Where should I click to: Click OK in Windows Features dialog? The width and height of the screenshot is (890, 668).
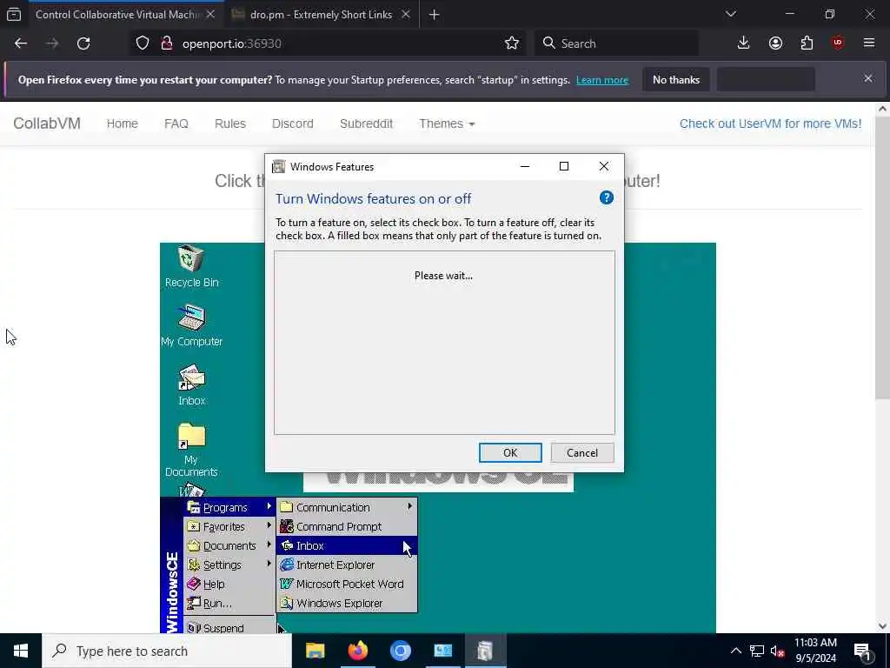click(x=510, y=452)
